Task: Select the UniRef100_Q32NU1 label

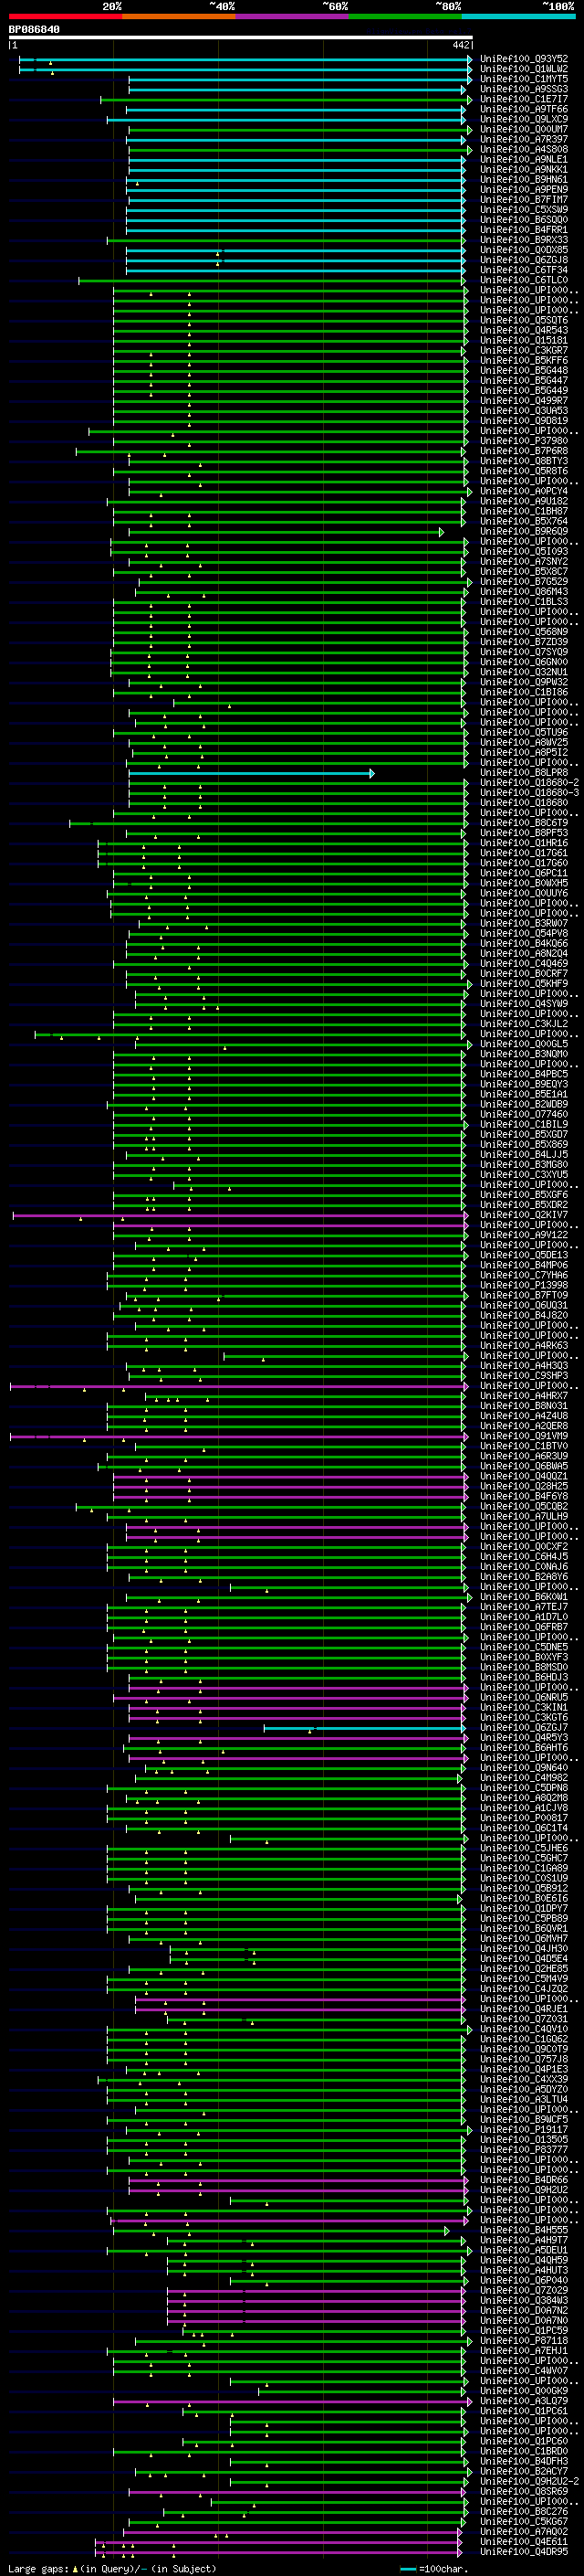Action: click(524, 672)
